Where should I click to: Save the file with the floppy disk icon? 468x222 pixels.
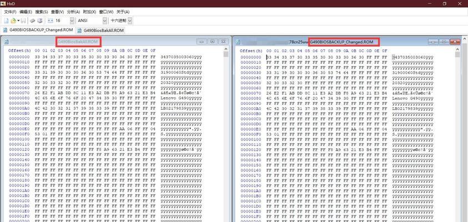coord(23,21)
